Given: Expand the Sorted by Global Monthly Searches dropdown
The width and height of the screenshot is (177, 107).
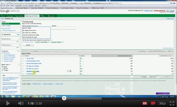Looking at the screenshot, I should point(157,51).
